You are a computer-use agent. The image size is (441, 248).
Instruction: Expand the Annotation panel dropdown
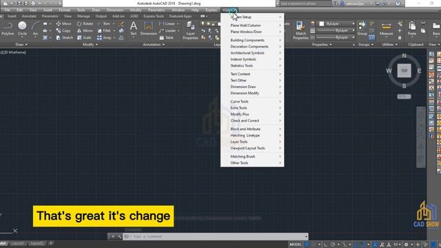(x=154, y=44)
